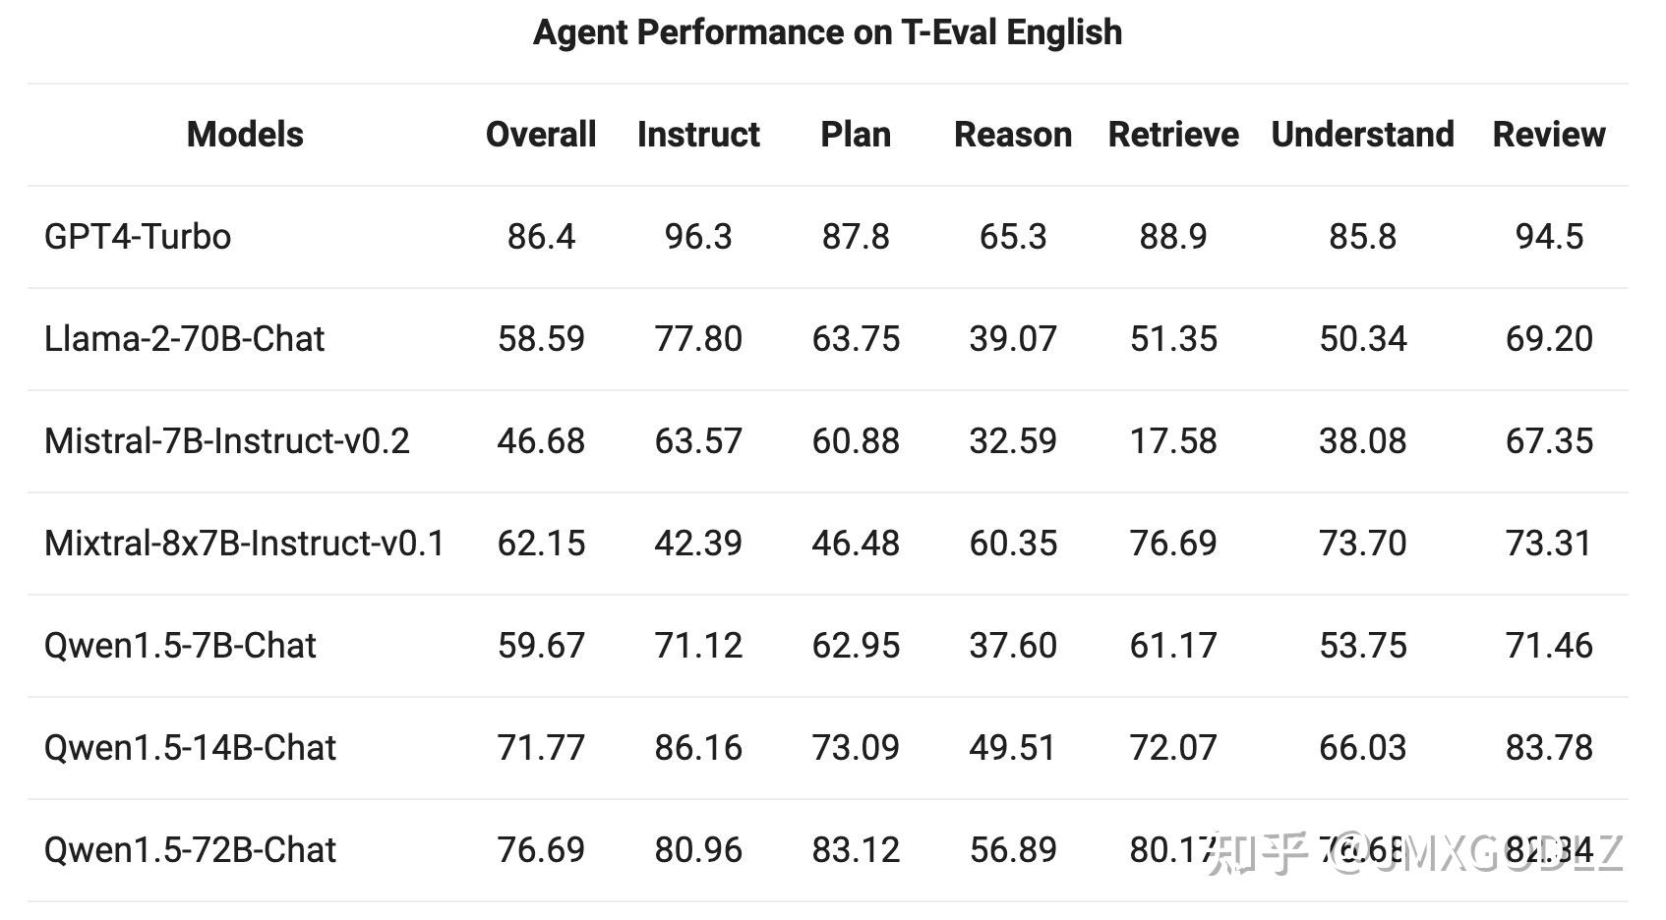Click the Plan column header
Screen dimensions: 1666x920
click(x=856, y=135)
